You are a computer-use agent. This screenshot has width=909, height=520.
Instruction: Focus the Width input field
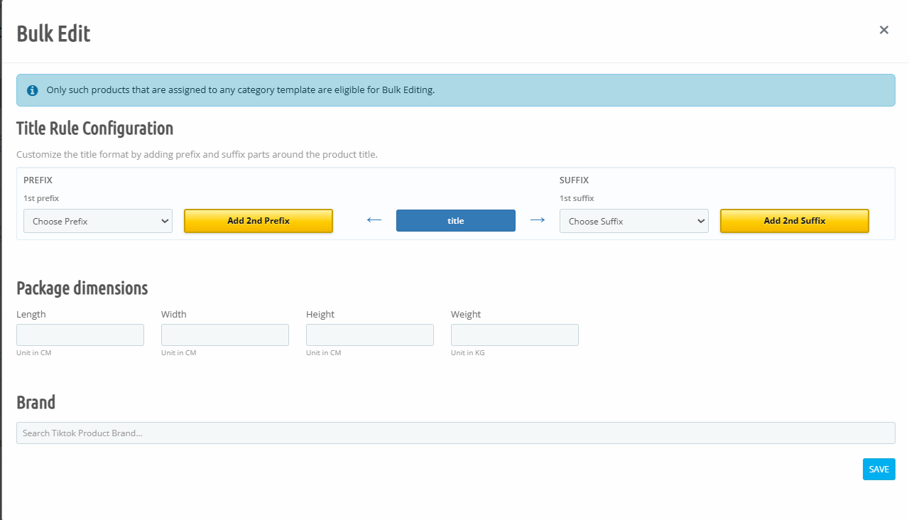(x=225, y=335)
